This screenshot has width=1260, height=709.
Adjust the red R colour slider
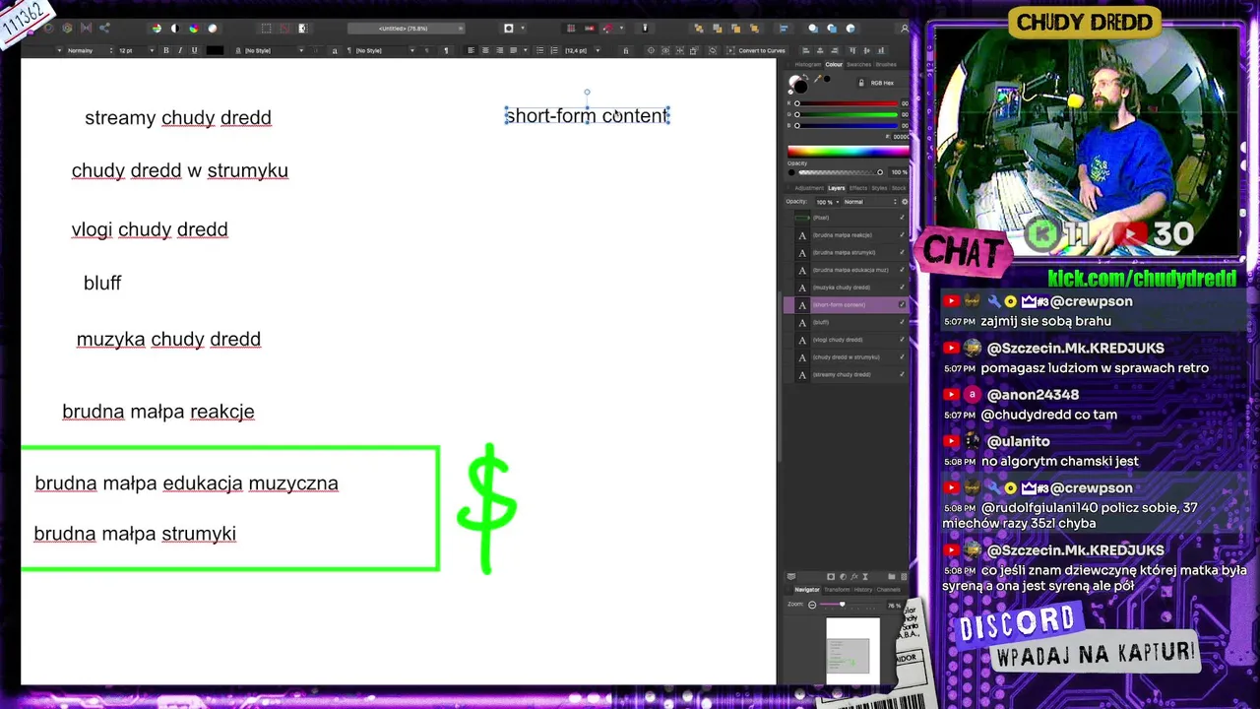click(x=848, y=103)
